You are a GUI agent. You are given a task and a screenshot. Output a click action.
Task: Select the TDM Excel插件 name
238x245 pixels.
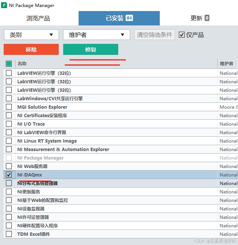34,234
